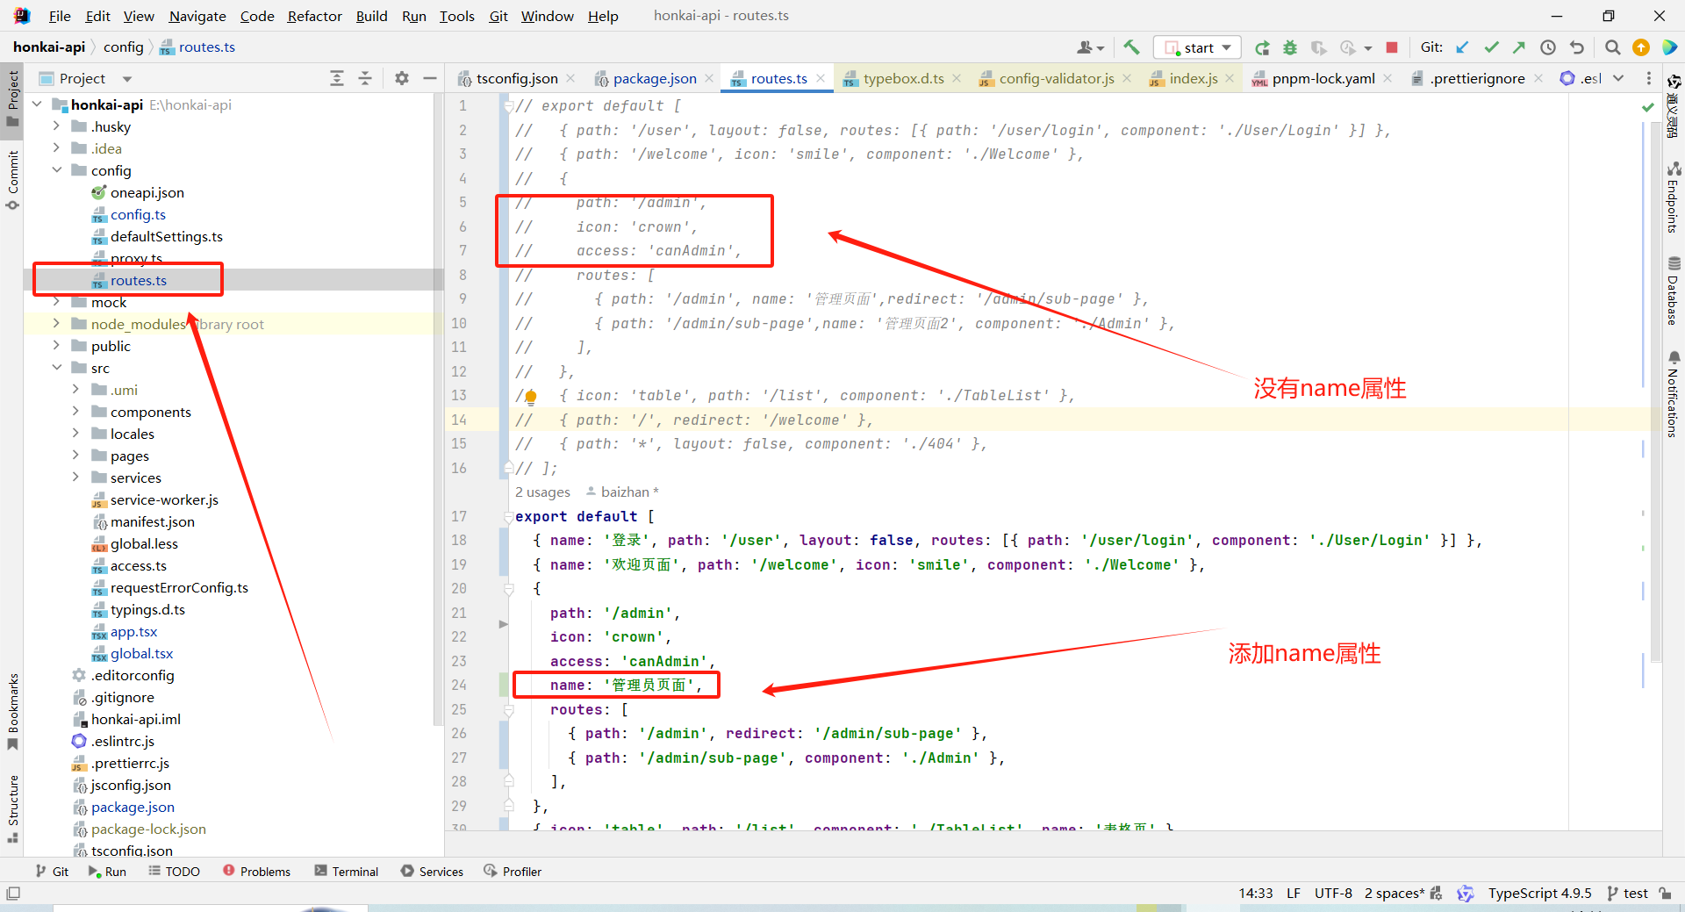
Task: Open Project tool window settings gear
Action: pos(402,78)
